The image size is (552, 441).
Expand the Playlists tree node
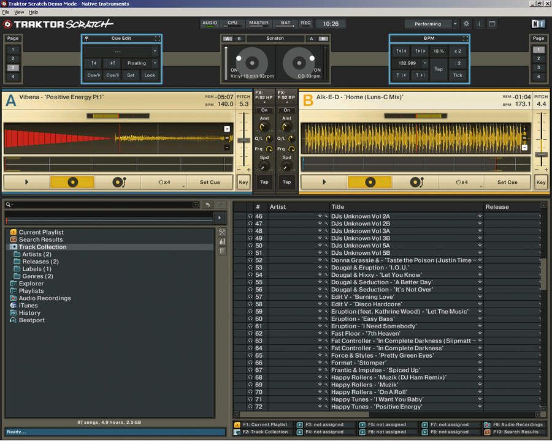13,291
